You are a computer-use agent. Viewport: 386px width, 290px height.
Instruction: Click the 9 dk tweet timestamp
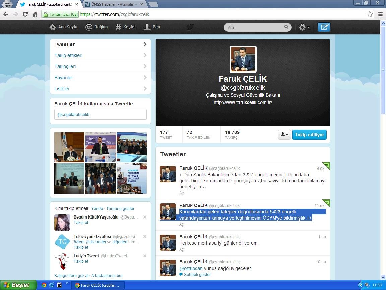coord(320,168)
